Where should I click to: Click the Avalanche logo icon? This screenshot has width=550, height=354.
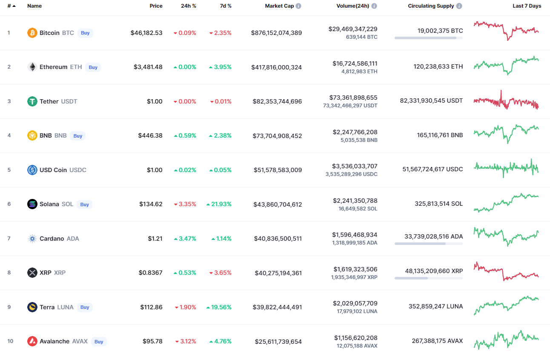coord(32,341)
